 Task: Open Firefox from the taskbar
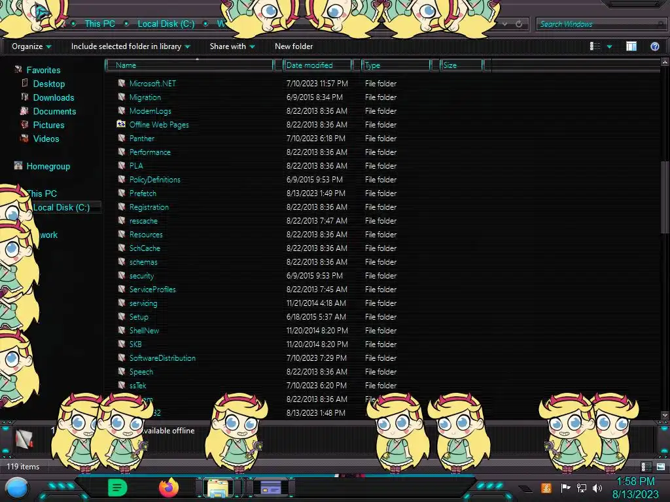168,488
